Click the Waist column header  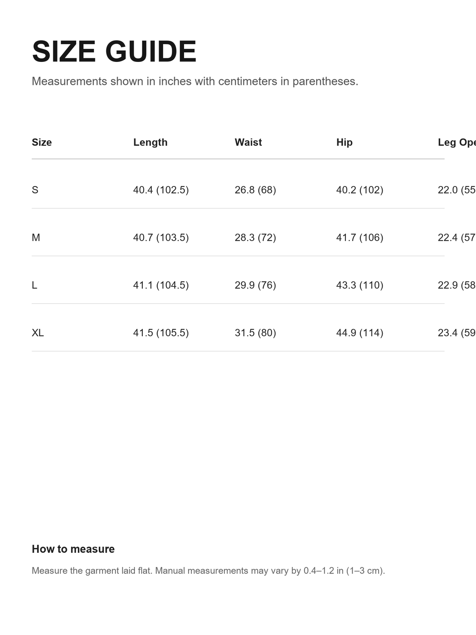(x=248, y=142)
